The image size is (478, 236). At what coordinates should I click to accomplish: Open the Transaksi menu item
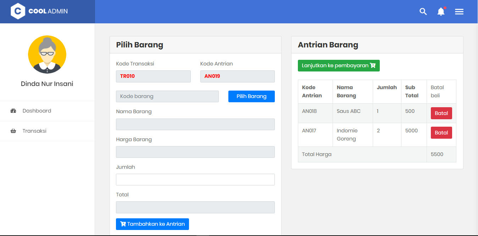click(34, 131)
